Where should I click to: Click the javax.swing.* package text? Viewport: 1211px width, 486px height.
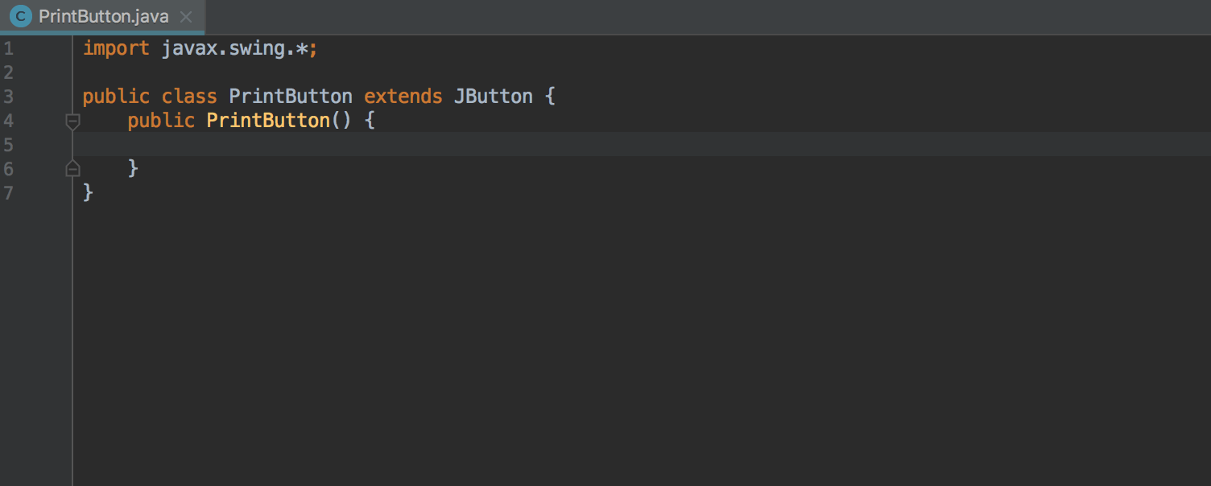pyautogui.click(x=235, y=48)
